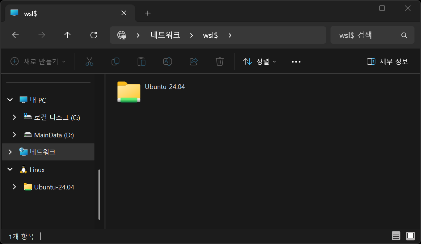The height and width of the screenshot is (244, 421).
Task: Close the wsl$ tab
Action: coord(124,13)
